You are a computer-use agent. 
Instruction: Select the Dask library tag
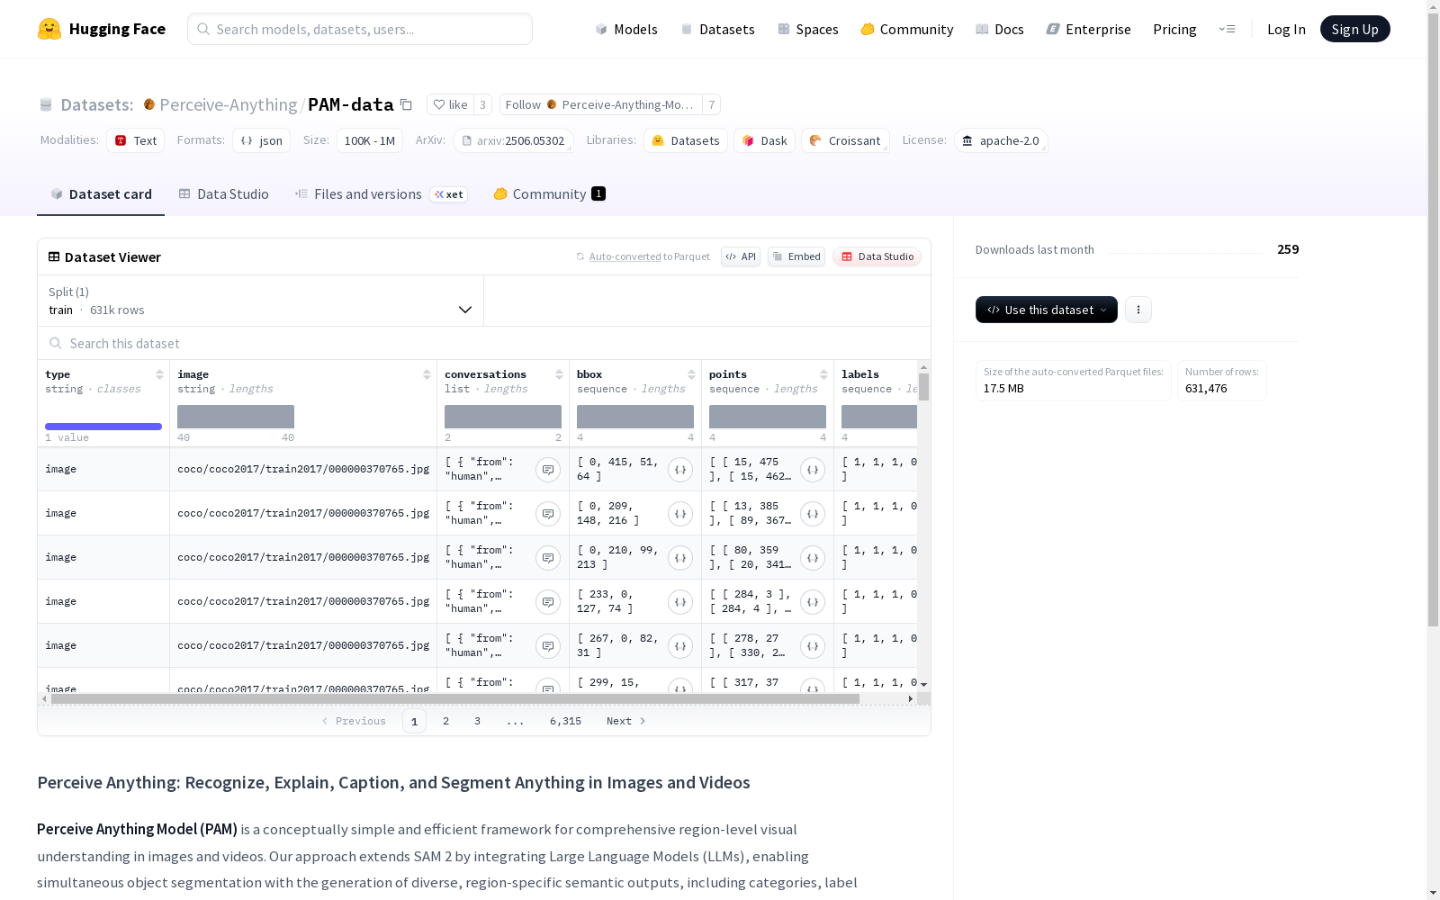(765, 140)
